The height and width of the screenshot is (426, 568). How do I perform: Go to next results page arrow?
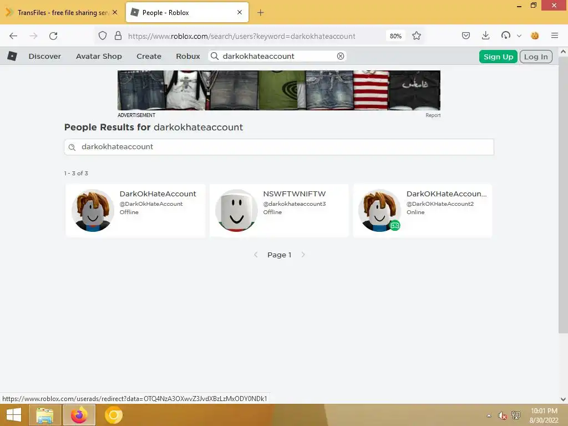click(x=303, y=255)
